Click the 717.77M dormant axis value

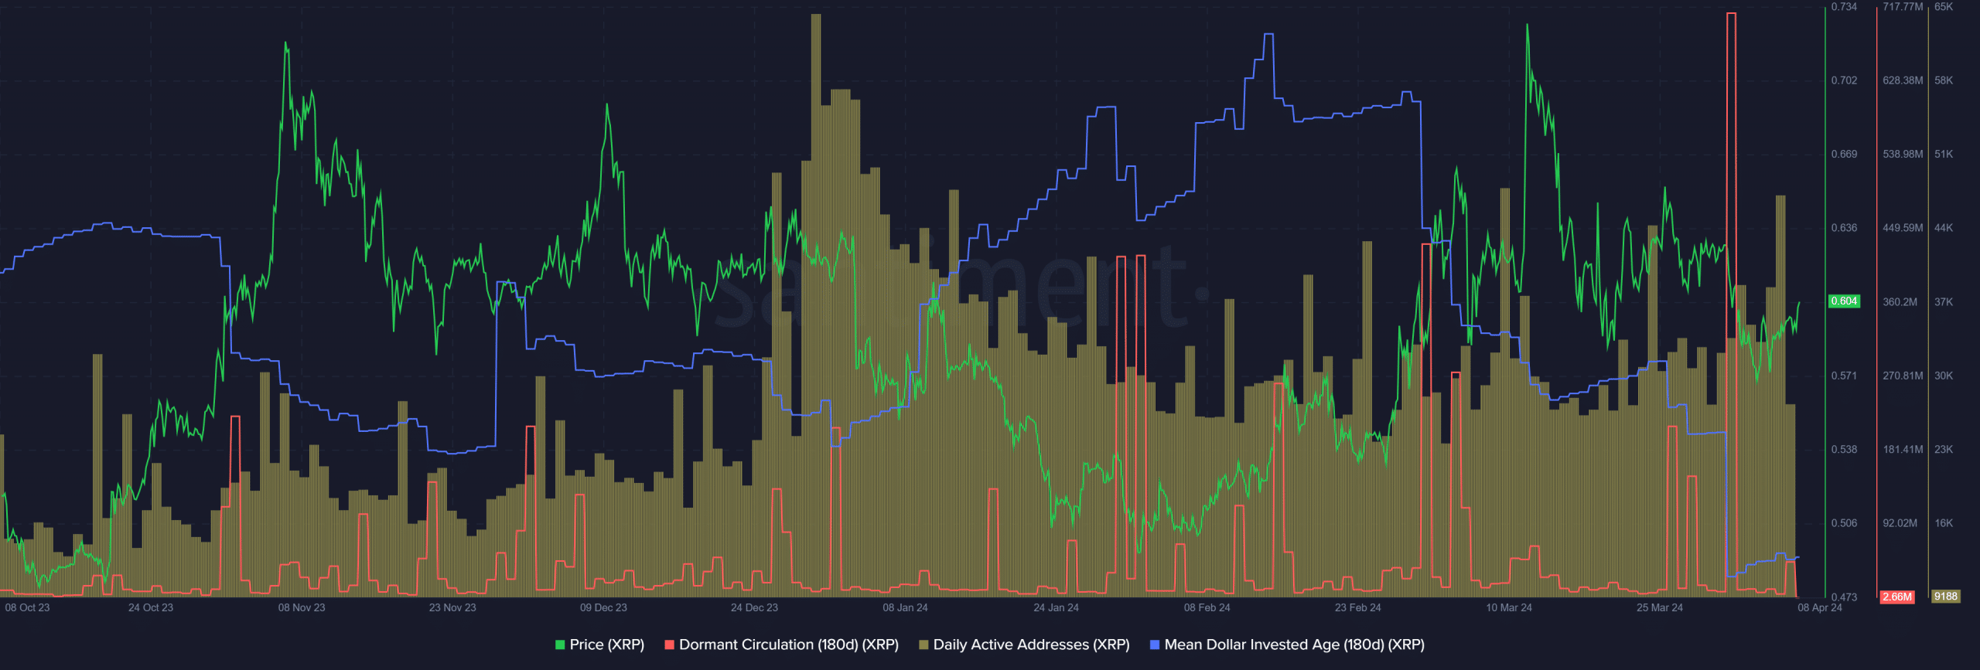coord(1903,6)
